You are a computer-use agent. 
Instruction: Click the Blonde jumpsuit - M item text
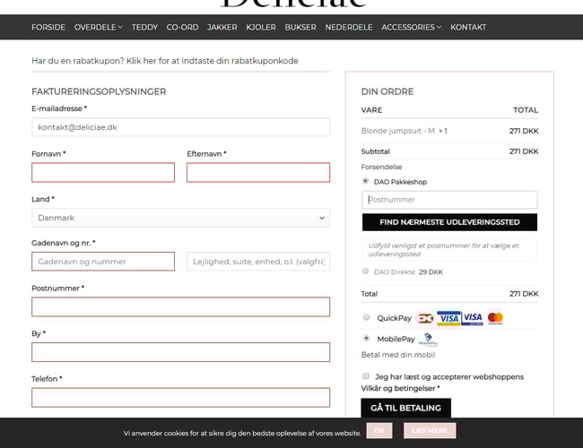398,131
